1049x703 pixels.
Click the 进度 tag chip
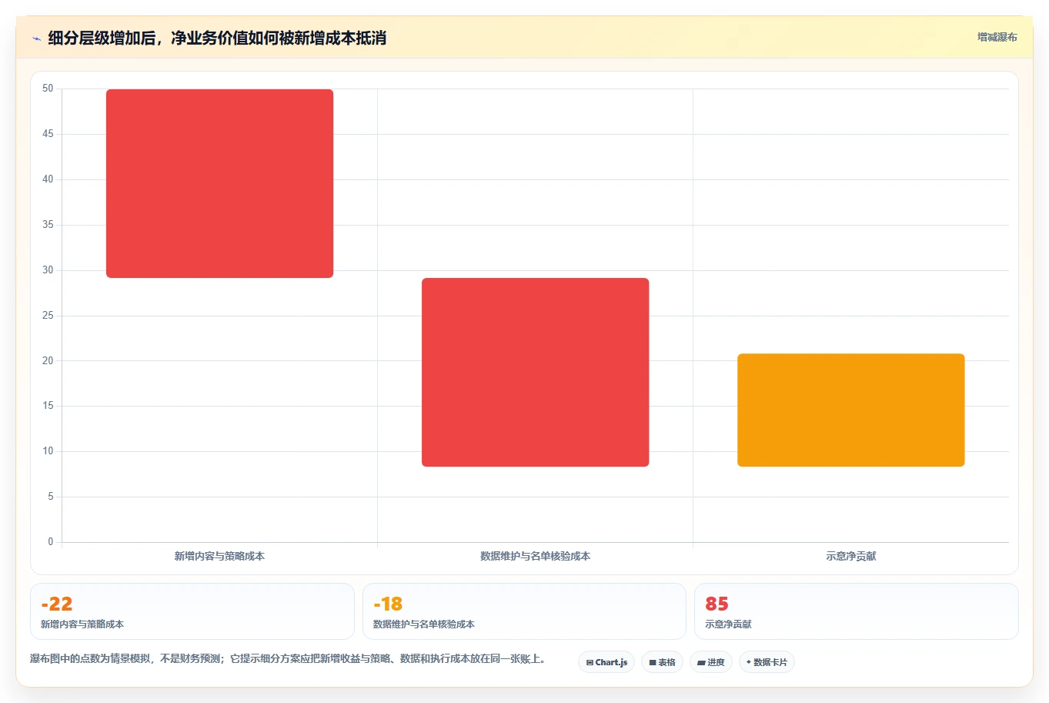(x=711, y=662)
